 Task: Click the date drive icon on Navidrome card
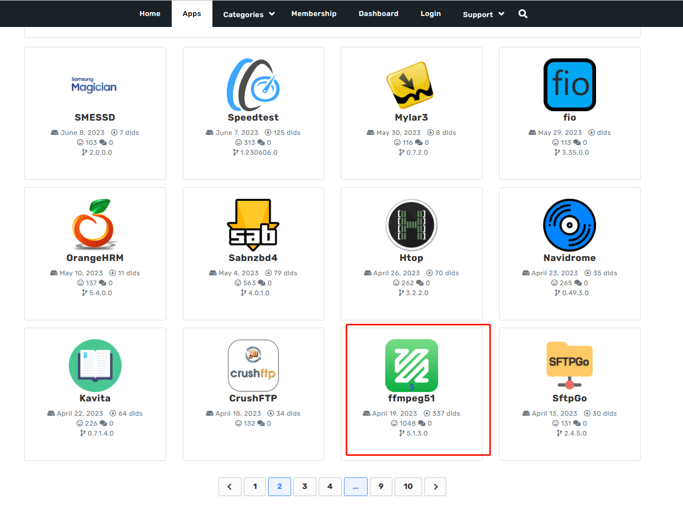[526, 273]
